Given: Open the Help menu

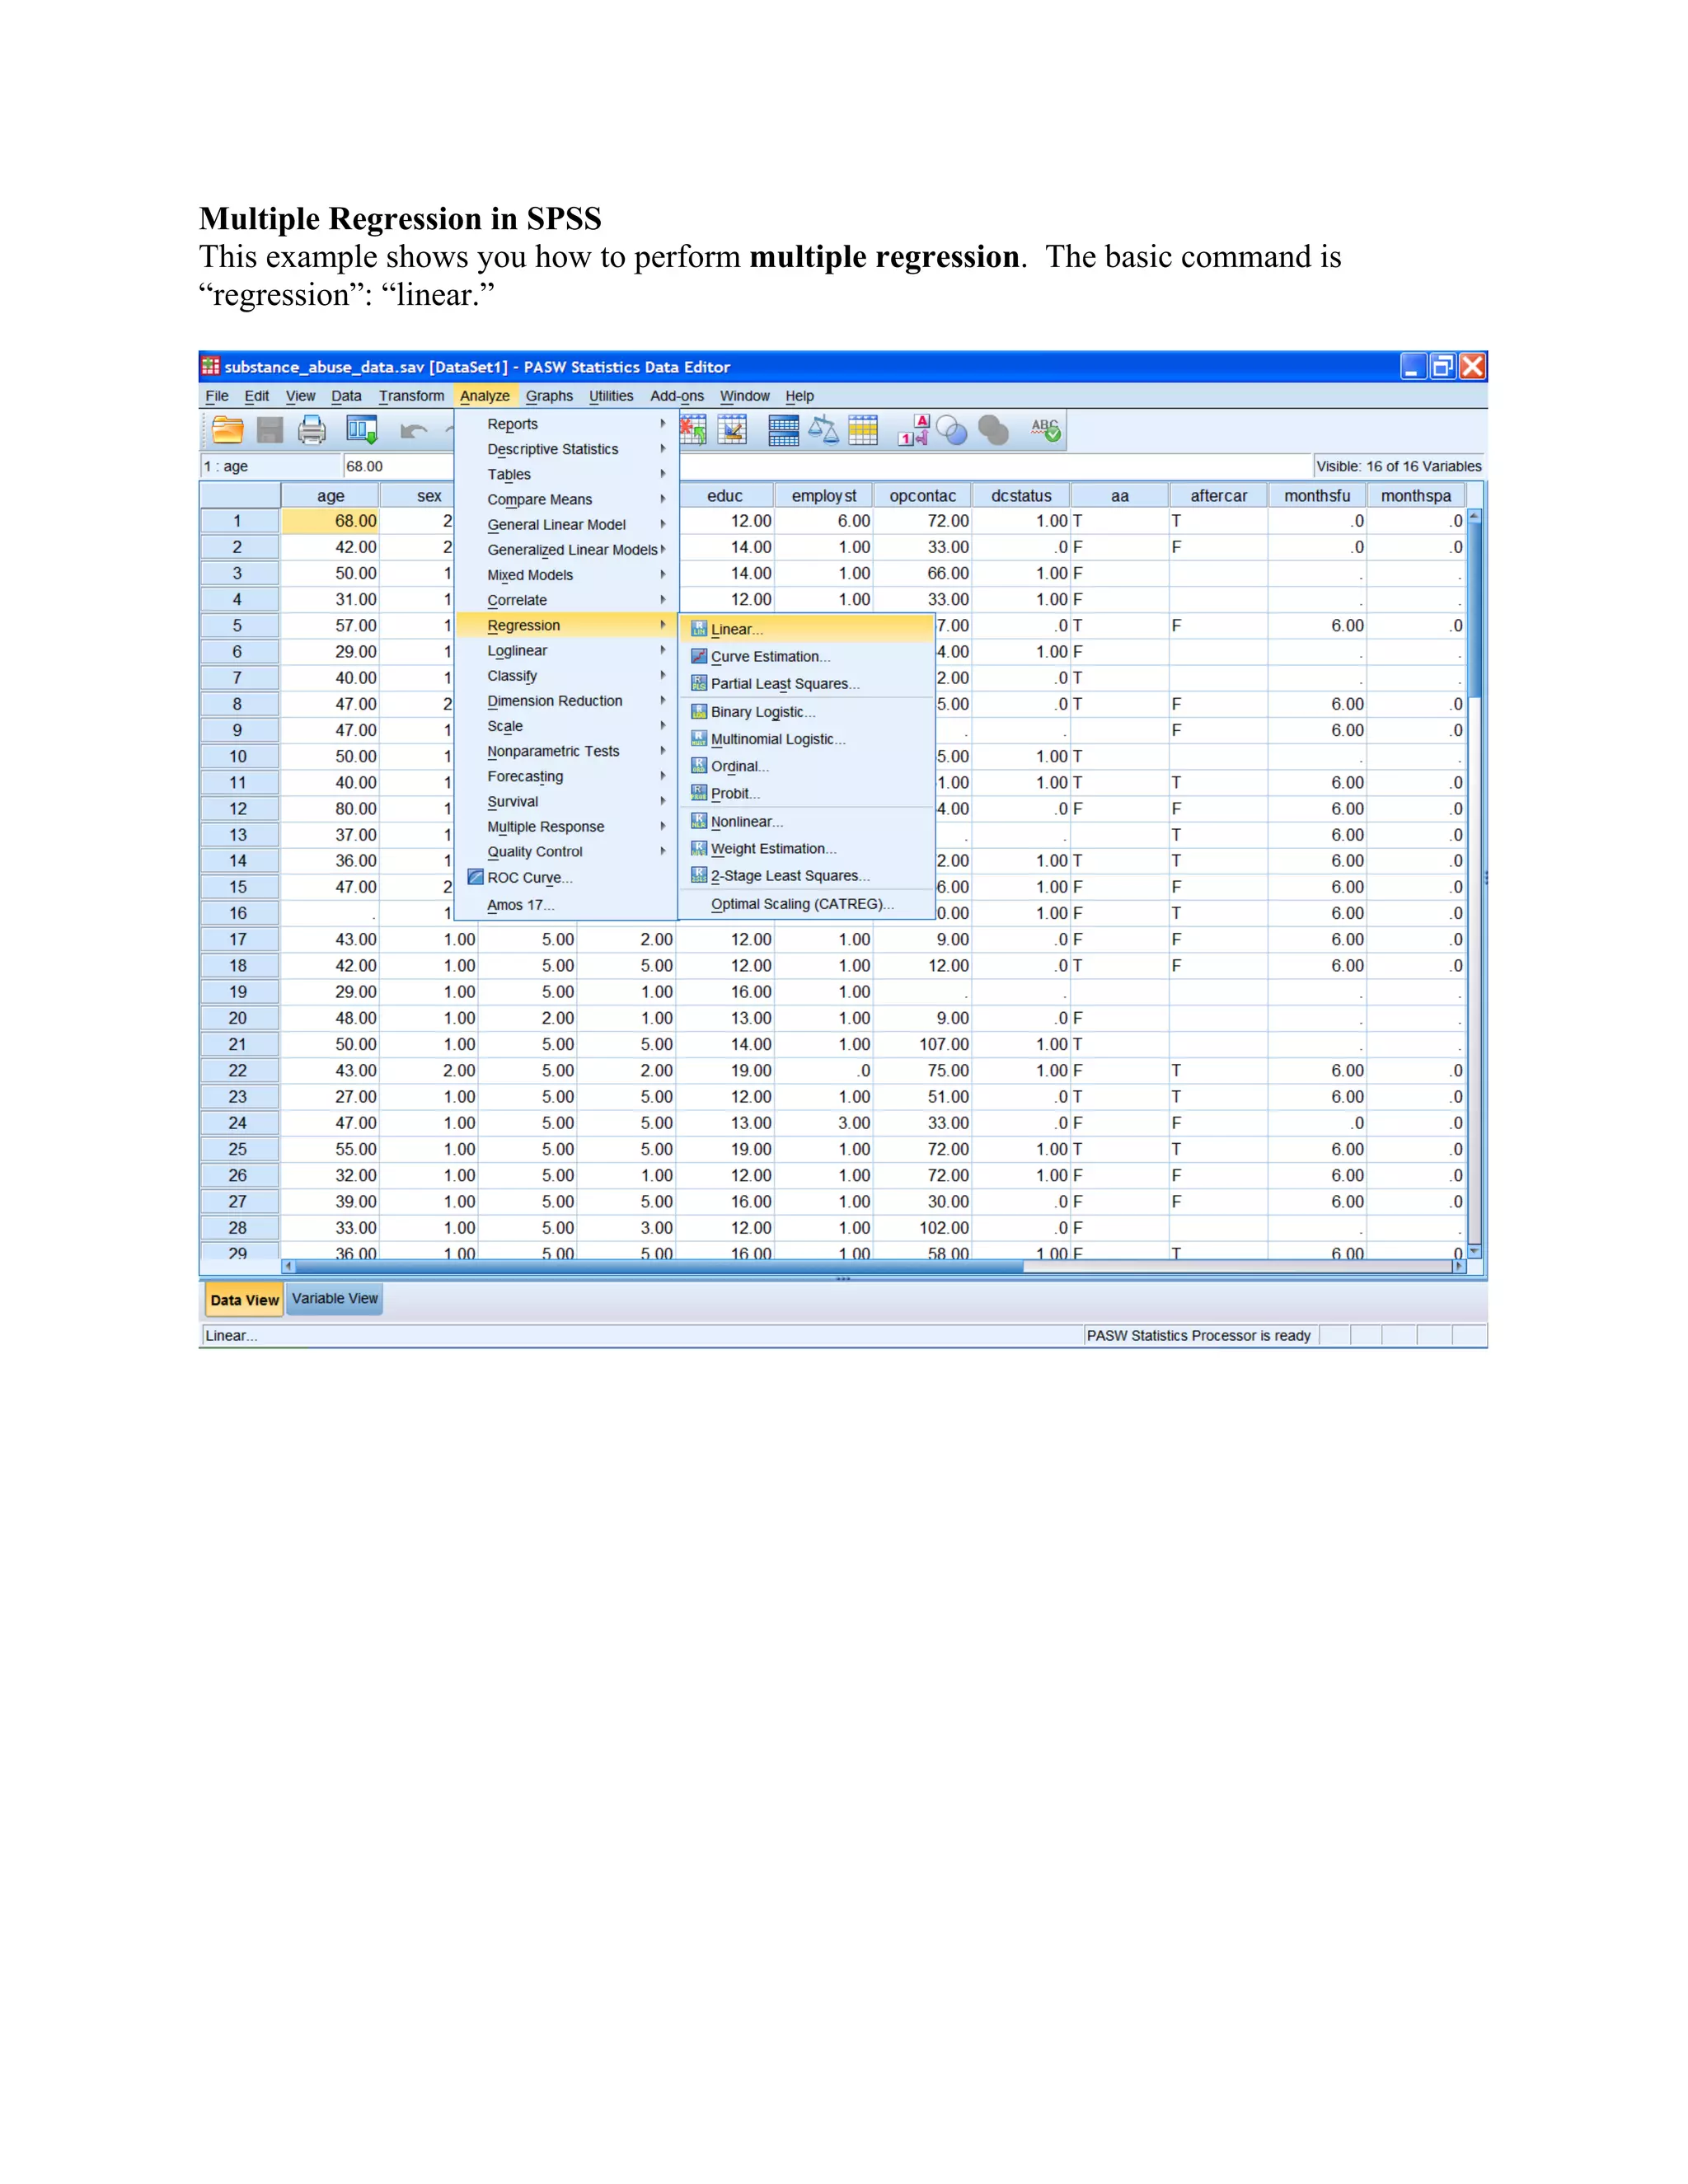Looking at the screenshot, I should coord(799,396).
